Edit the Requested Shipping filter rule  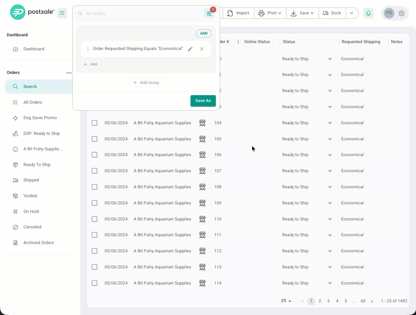[x=190, y=49]
